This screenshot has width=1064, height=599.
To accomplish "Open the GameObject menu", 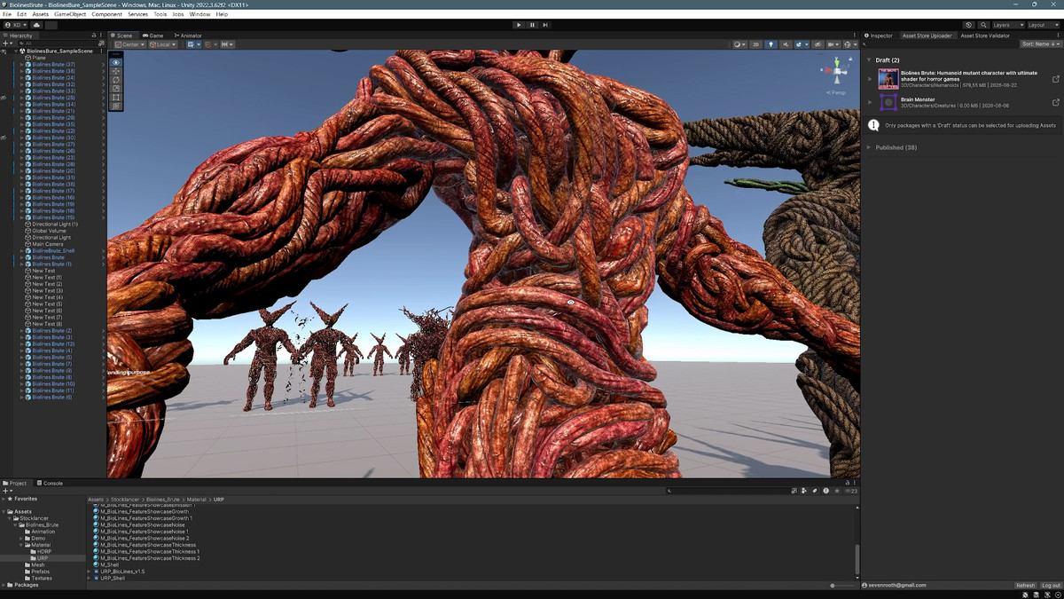I will tap(70, 14).
